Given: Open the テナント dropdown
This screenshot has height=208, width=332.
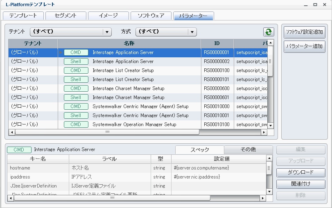Looking at the screenshot, I should click(71, 32).
